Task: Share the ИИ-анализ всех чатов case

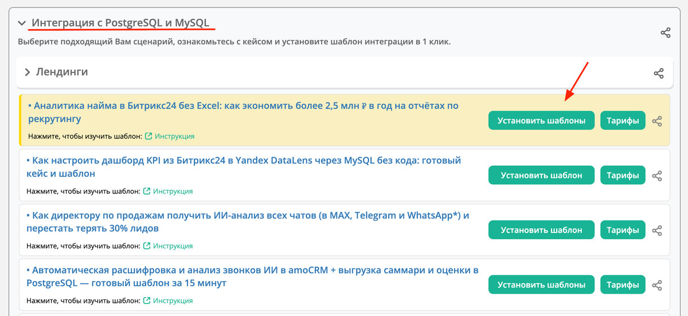Action: coord(658,230)
